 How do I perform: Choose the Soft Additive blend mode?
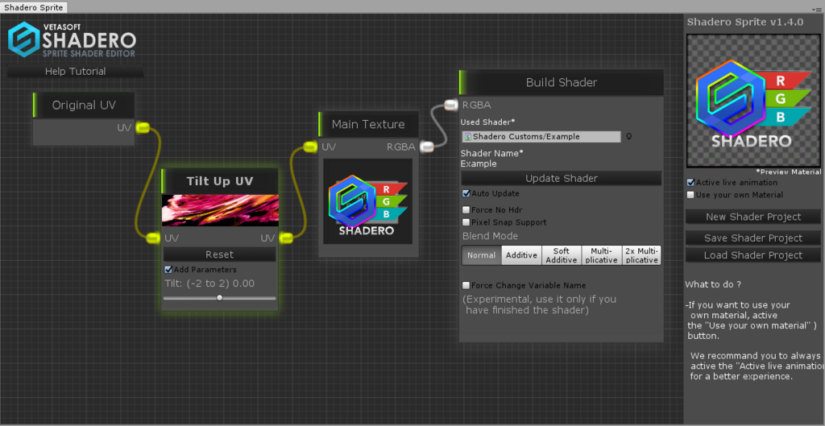click(562, 255)
